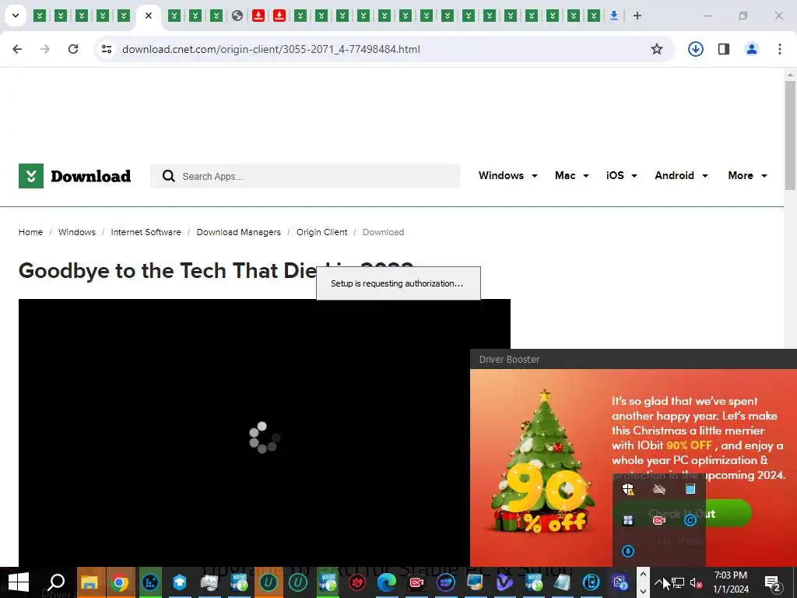Click the forward navigation arrow
Screen dimensions: 797x598
coord(45,49)
